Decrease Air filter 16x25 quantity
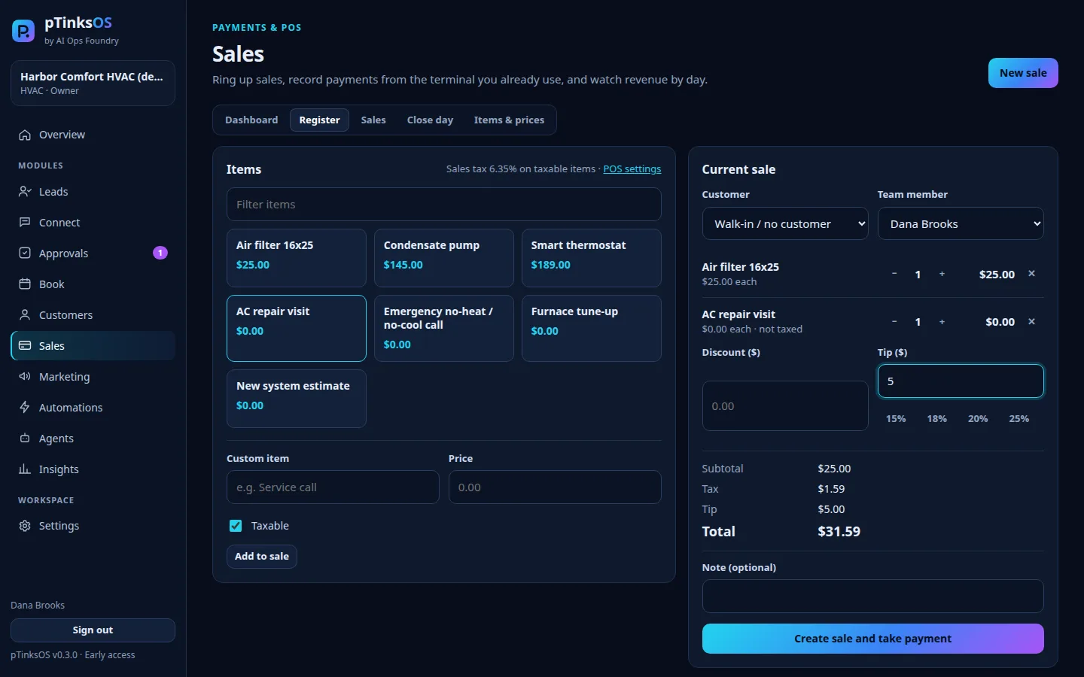 pyautogui.click(x=894, y=274)
